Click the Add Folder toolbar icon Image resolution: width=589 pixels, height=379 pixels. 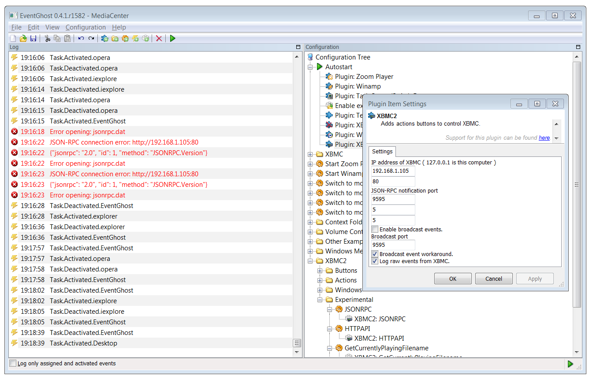click(x=115, y=39)
